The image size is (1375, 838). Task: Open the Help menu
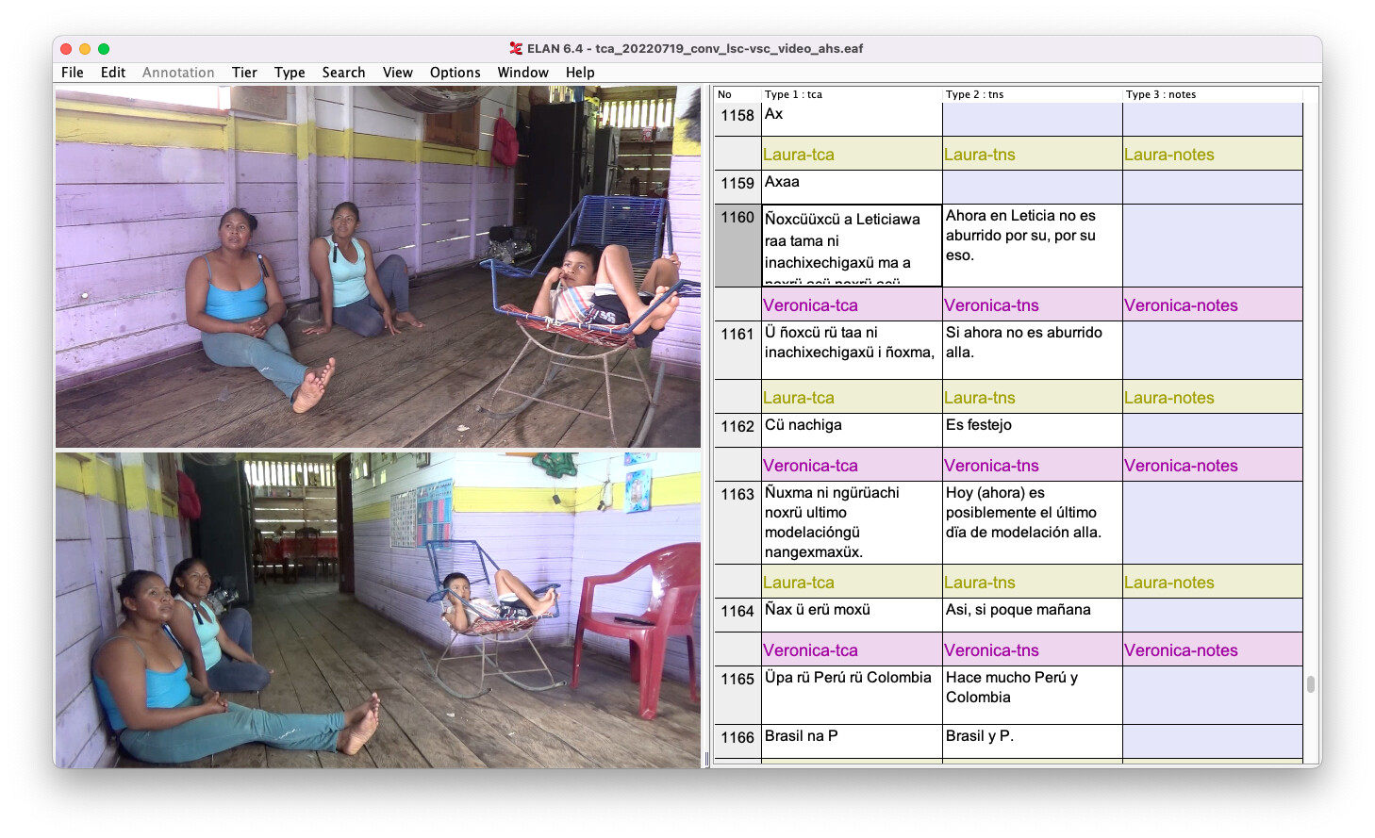(580, 73)
